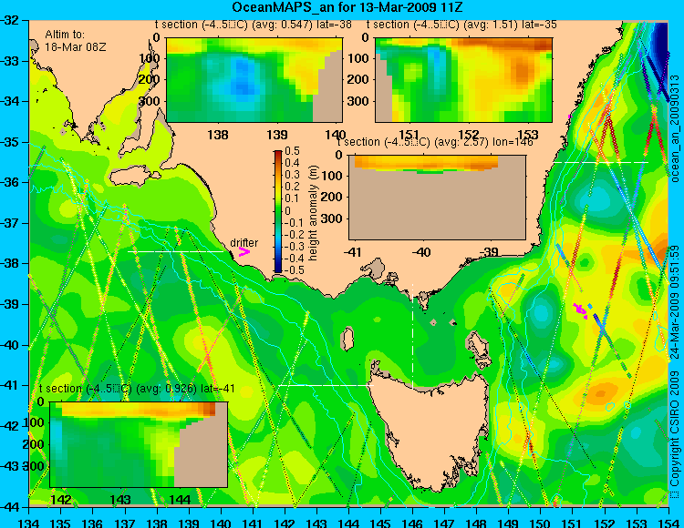Open the lat=-38 temperature section inset plot

[254, 80]
